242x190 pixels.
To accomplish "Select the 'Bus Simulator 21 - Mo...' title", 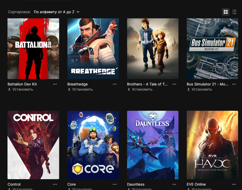I will click(207, 84).
